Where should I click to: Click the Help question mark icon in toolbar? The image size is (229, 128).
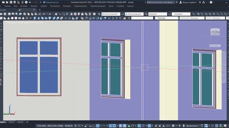pyautogui.click(x=94, y=14)
